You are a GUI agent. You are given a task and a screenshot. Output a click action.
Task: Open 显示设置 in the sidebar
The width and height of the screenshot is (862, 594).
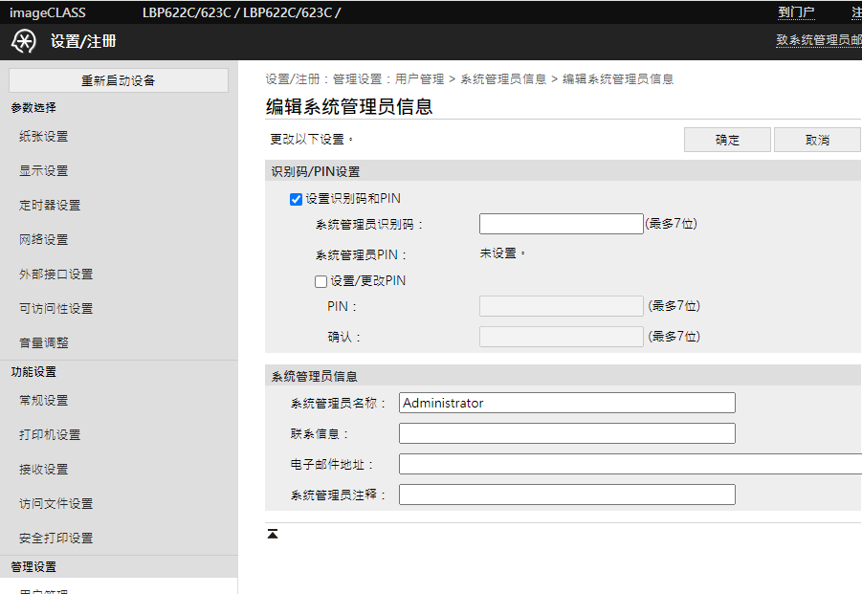point(43,171)
